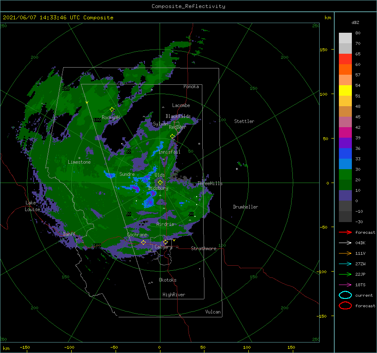Click the Blackfalds city label
The width and height of the screenshot is (377, 353).
[x=178, y=116]
